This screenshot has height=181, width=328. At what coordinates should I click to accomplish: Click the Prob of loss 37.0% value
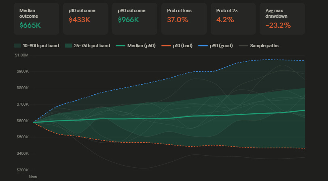tap(178, 20)
